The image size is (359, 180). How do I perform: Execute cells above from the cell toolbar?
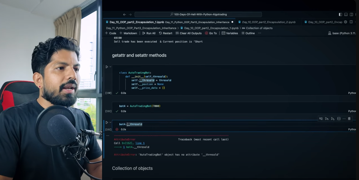[327, 118]
